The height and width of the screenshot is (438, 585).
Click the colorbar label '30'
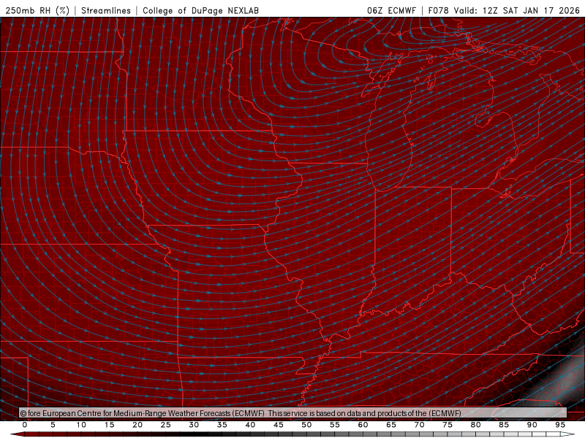coord(194,425)
